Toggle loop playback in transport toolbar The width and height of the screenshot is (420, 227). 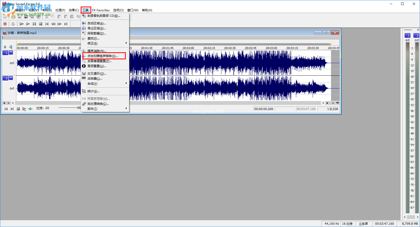13,24
